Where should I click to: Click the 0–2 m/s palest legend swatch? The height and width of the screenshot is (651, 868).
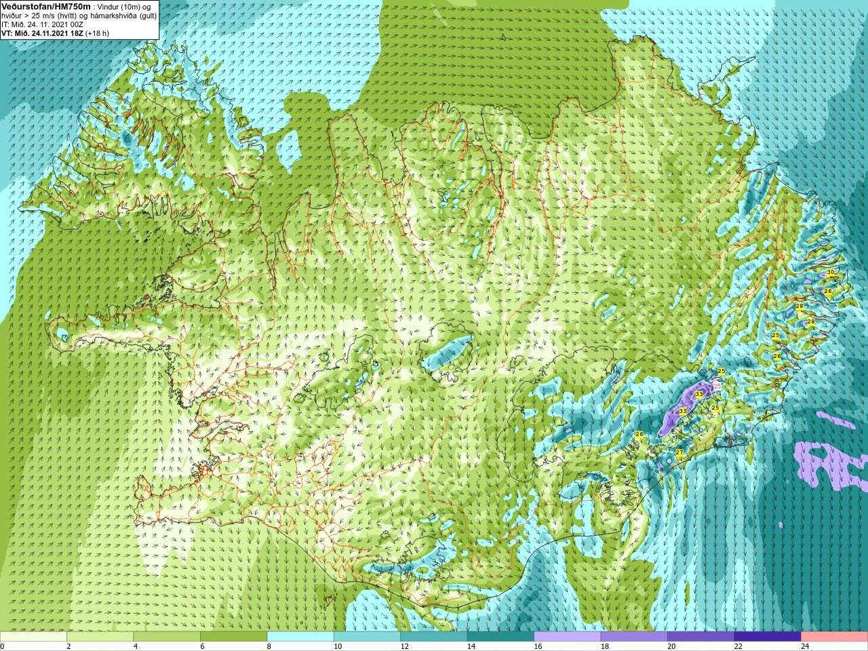[x=33, y=636]
